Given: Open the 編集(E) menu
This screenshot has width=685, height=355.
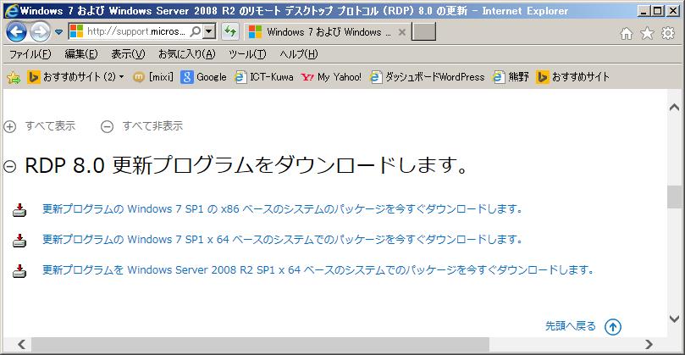Looking at the screenshot, I should point(81,55).
